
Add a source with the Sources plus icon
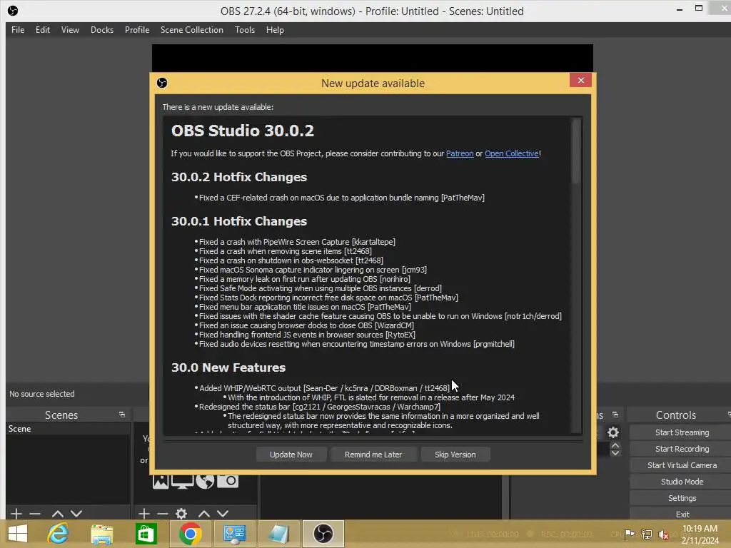click(144, 514)
